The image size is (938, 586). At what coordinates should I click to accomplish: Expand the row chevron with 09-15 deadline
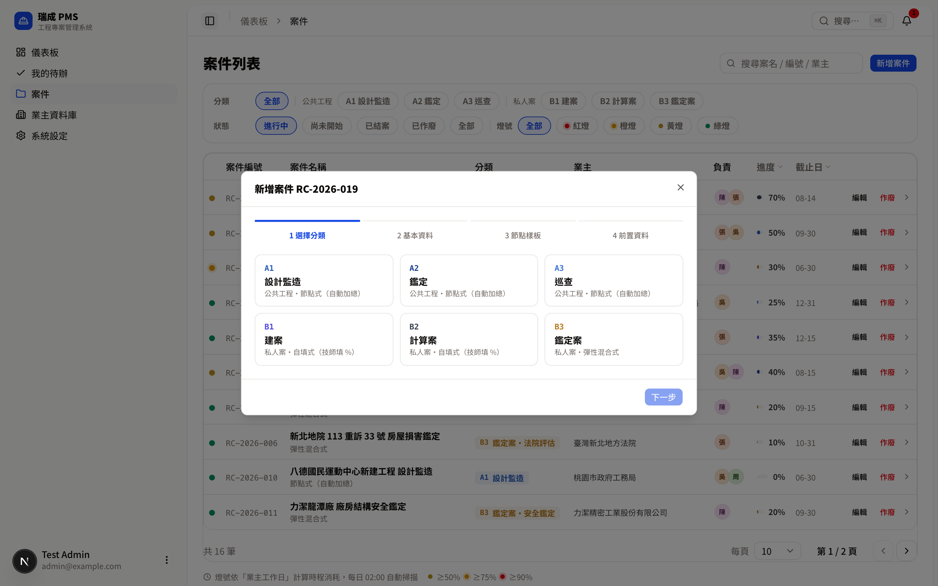(x=907, y=407)
